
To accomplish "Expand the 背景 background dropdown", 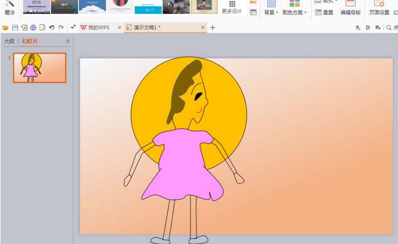I will [271, 12].
